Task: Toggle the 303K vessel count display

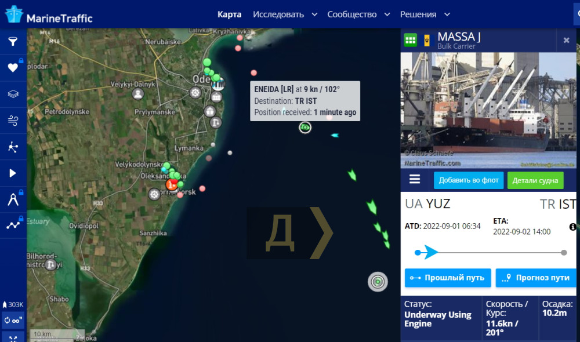Action: (x=13, y=305)
